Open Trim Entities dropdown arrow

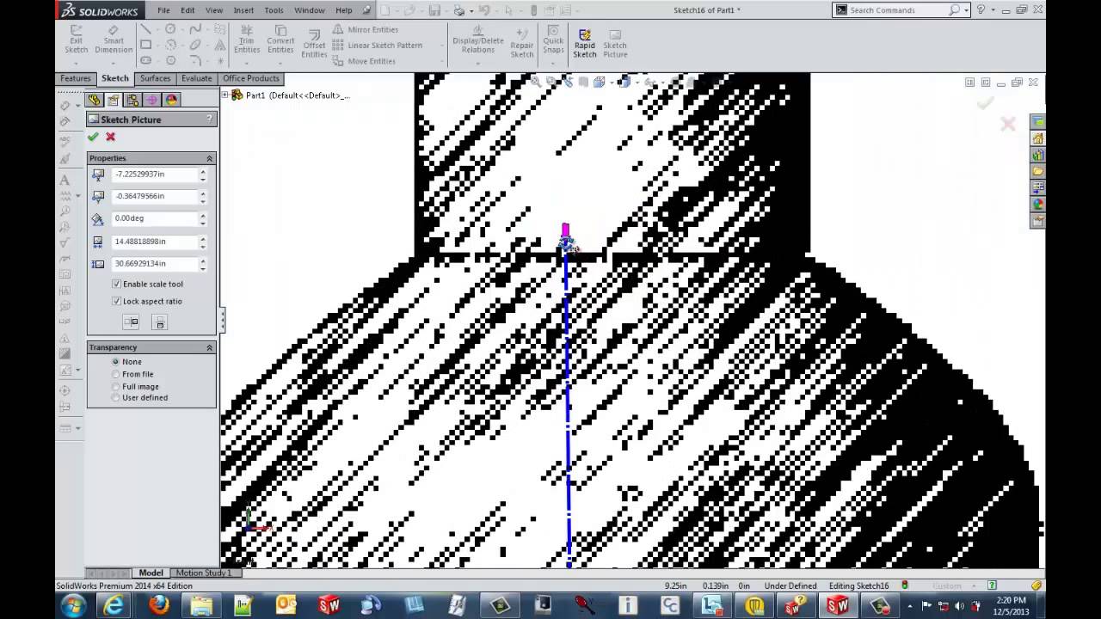pos(247,62)
